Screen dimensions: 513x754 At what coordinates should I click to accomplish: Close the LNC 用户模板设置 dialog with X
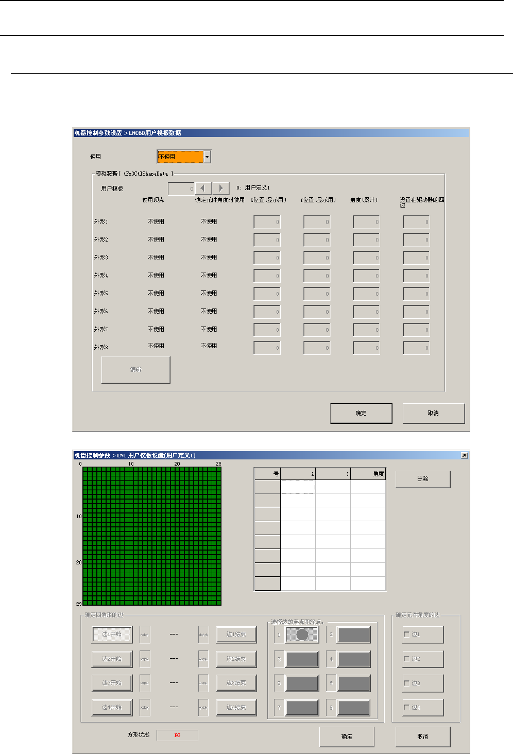[x=465, y=455]
